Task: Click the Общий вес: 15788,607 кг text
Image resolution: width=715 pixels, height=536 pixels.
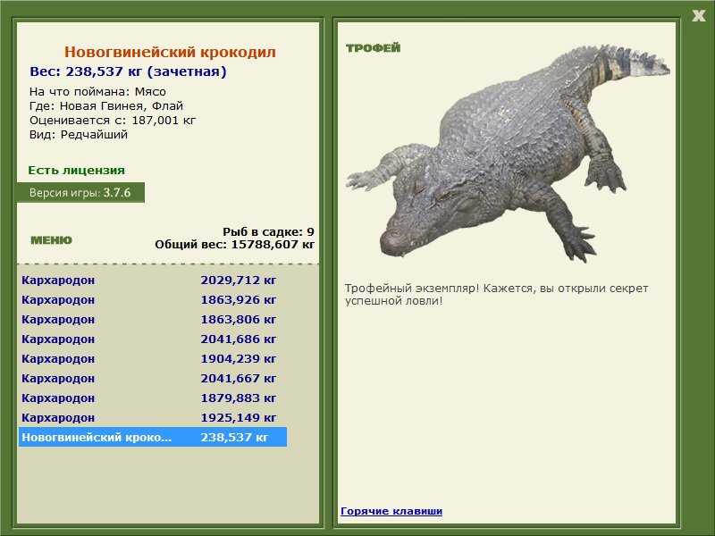Action: [x=234, y=245]
